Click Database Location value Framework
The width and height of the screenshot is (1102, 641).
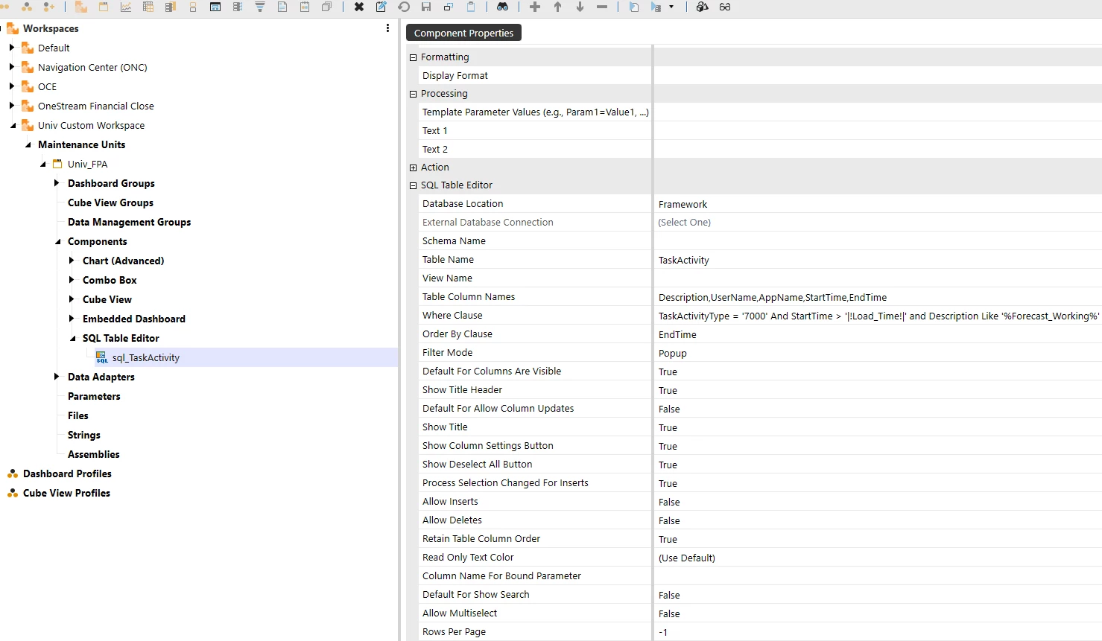[x=683, y=204]
